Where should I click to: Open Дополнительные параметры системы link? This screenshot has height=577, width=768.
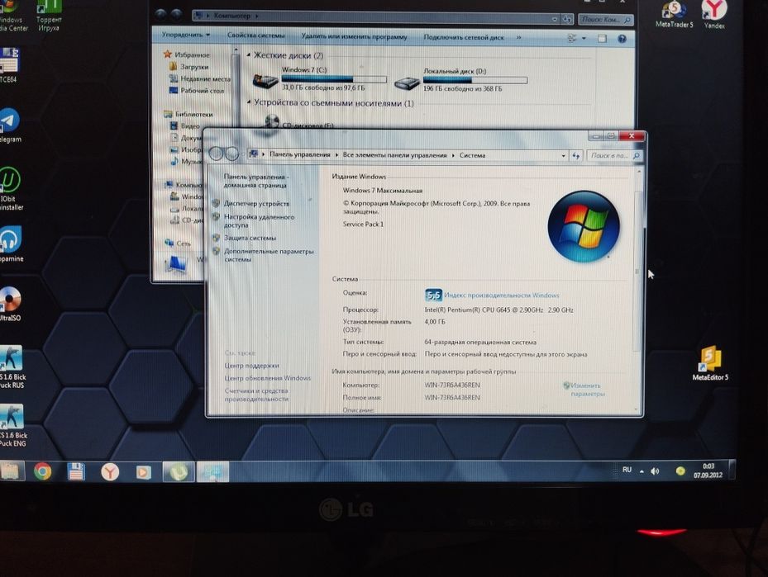click(x=269, y=255)
